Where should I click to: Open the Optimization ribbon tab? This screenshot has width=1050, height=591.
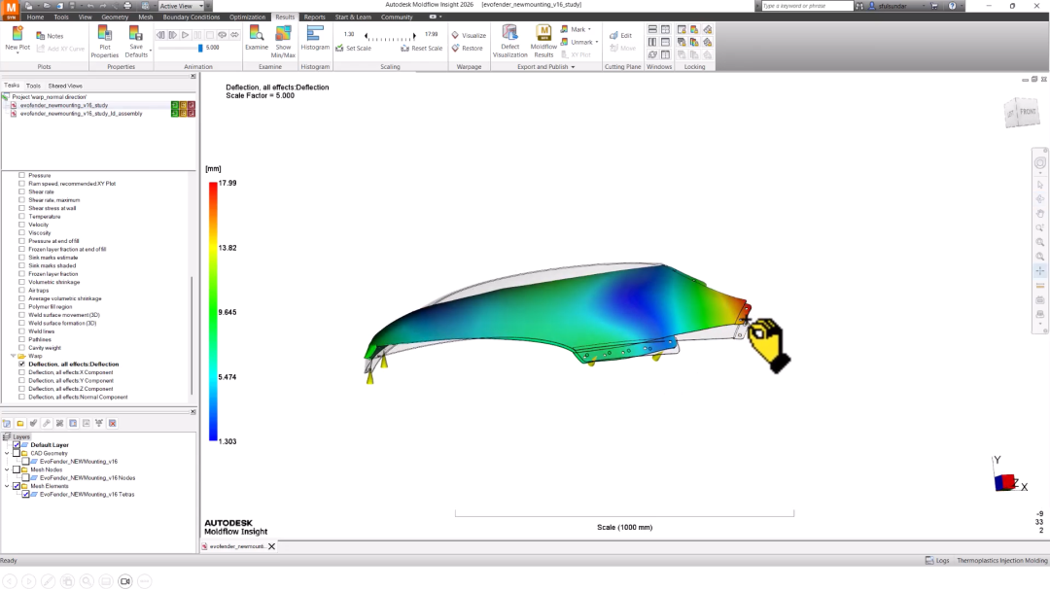pos(247,17)
